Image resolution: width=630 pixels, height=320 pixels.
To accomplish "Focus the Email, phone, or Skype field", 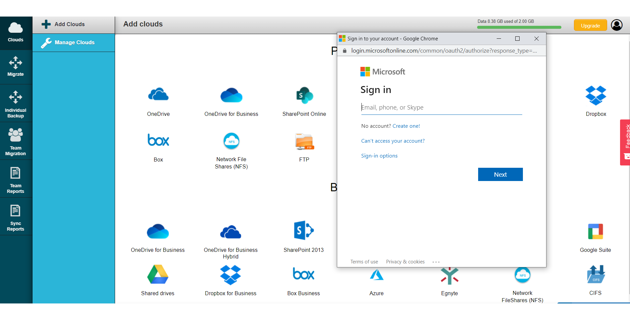I will [x=441, y=108].
